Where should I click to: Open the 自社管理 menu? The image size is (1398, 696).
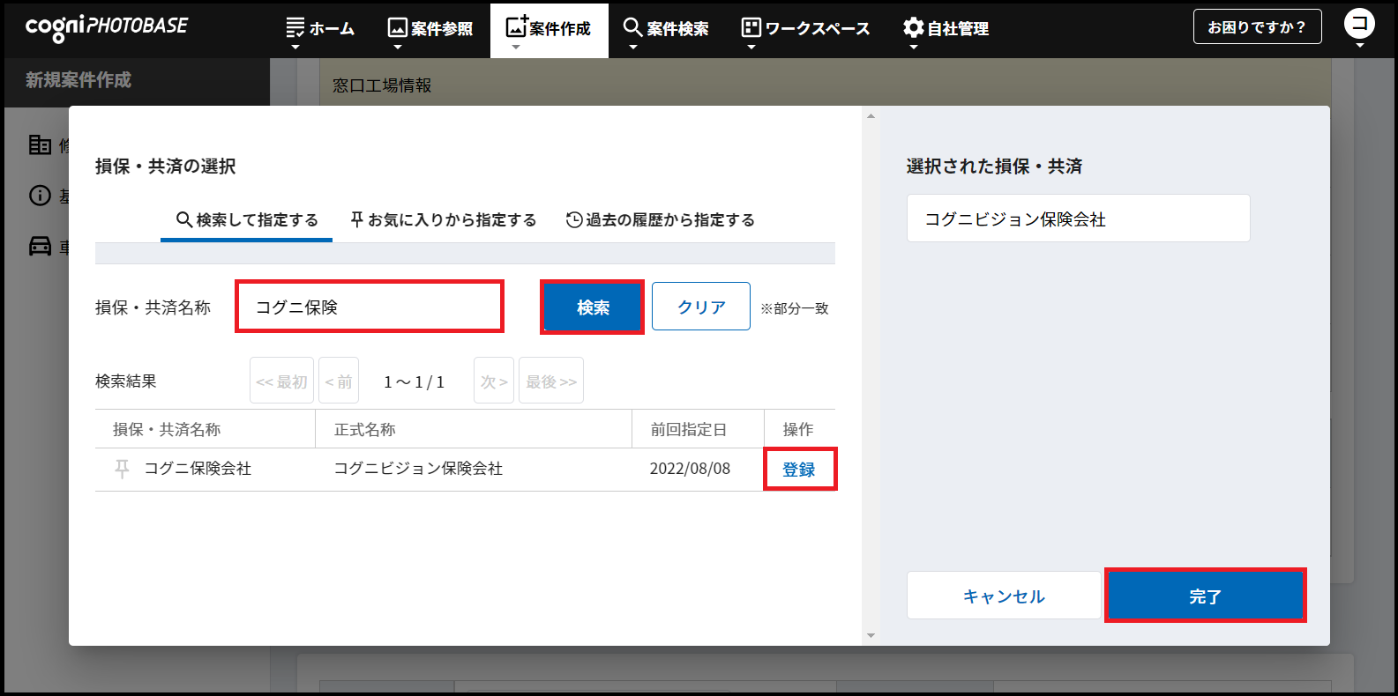pyautogui.click(x=946, y=30)
